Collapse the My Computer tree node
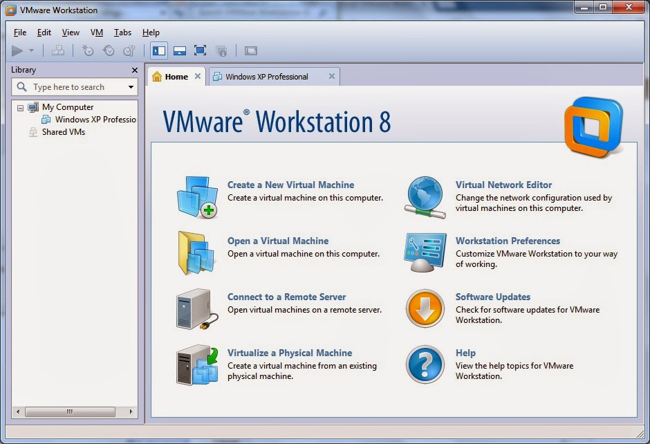This screenshot has width=650, height=444. click(x=20, y=108)
